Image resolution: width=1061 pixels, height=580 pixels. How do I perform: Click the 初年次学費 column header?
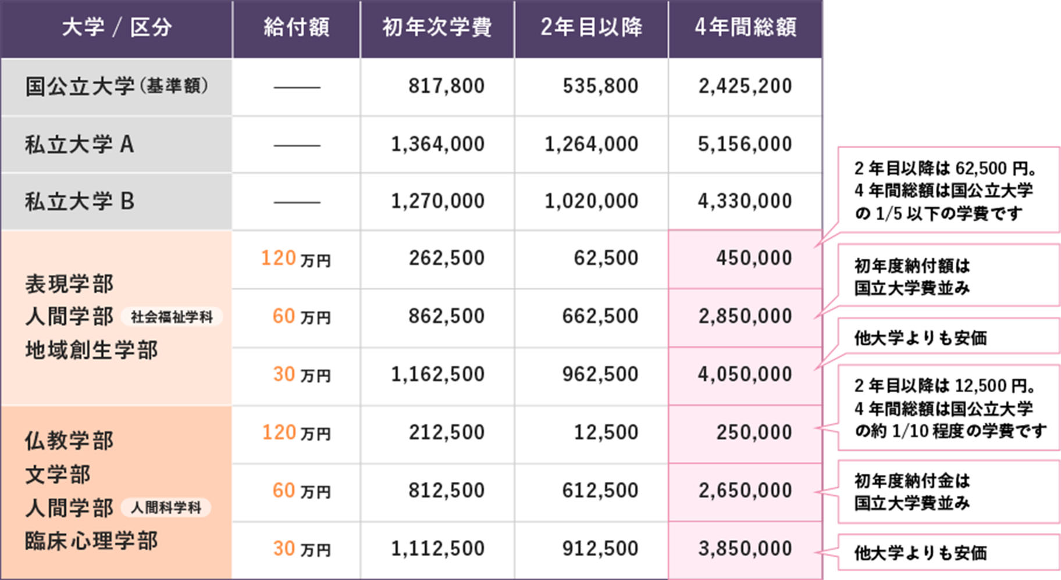(x=437, y=28)
